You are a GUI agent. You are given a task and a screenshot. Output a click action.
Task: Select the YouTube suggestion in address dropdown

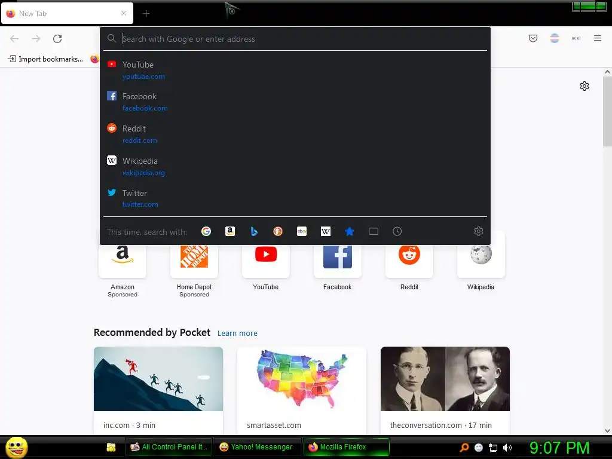click(295, 71)
